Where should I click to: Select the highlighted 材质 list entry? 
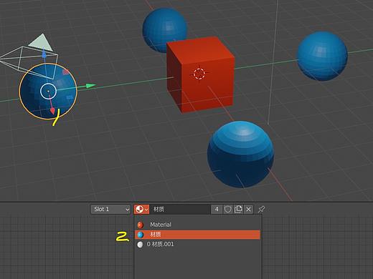coord(197,235)
